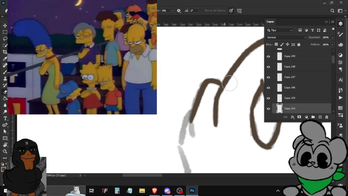This screenshot has width=348, height=196.
Task: Add a layer style with fx button
Action: 293,117
